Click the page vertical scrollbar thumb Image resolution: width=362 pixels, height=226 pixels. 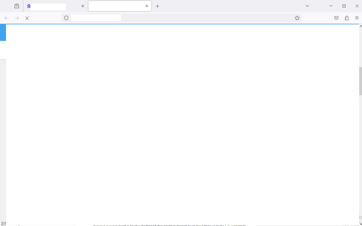pos(360,81)
